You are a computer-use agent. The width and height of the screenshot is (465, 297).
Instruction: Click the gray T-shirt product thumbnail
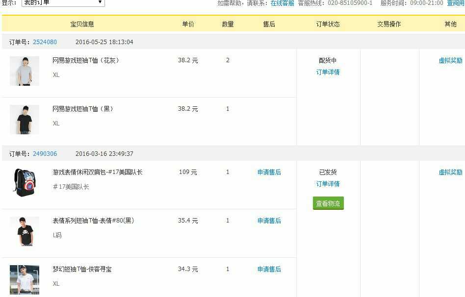click(24, 71)
